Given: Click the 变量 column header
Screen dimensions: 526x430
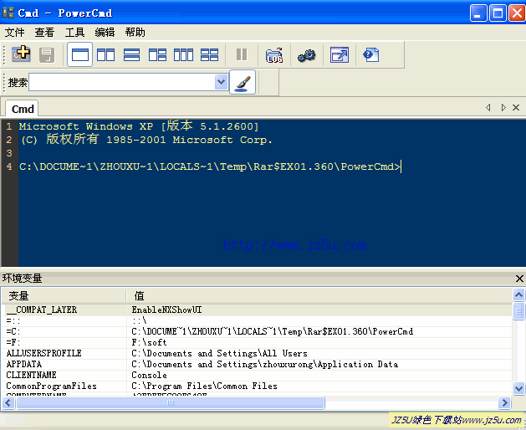Looking at the screenshot, I should point(64,296).
